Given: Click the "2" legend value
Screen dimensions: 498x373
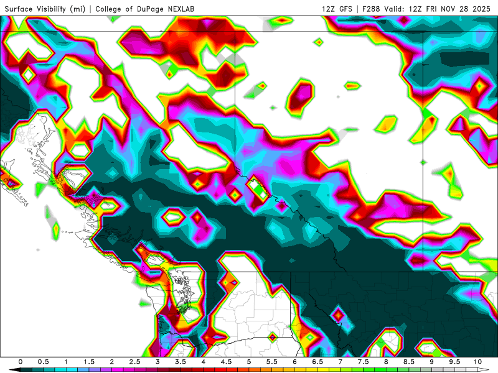Looking at the screenshot, I should (112, 362).
